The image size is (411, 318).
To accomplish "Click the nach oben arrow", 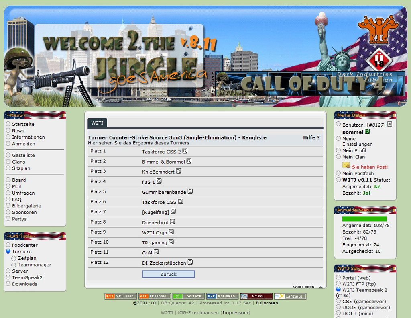I will click(321, 287).
